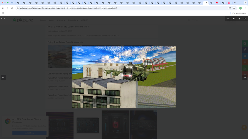The width and height of the screenshot is (248, 139).
Task: Open the Games nav link
Action: point(43,20)
